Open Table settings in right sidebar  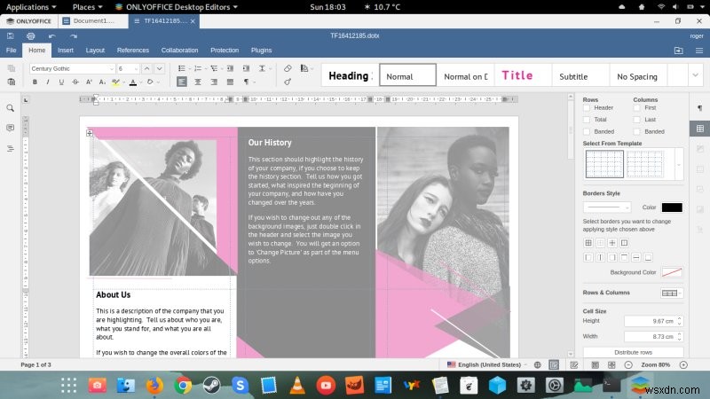700,129
